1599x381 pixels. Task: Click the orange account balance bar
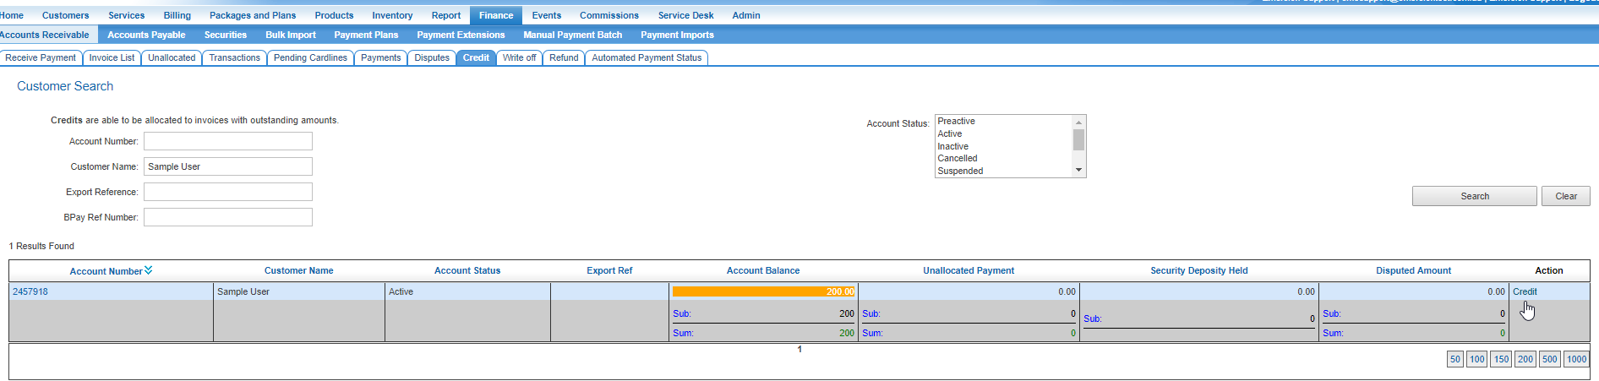point(762,291)
